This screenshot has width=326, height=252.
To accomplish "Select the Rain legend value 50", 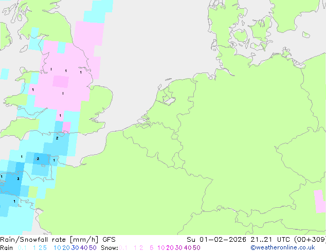I will 93,248.
